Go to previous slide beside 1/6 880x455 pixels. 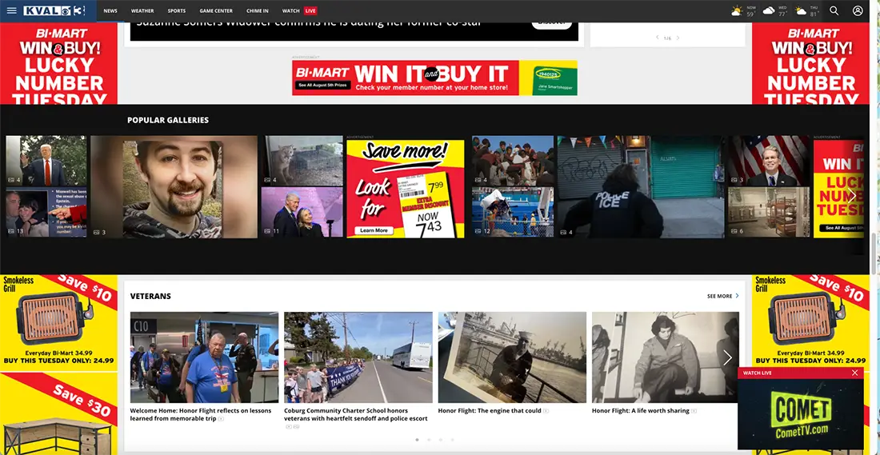(657, 38)
